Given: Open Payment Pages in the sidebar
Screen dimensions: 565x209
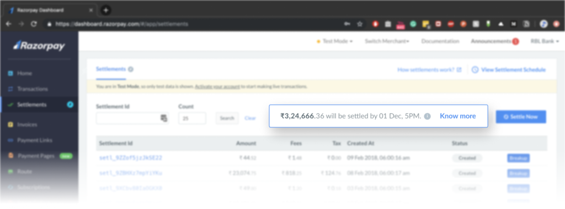Looking at the screenshot, I should (36, 156).
